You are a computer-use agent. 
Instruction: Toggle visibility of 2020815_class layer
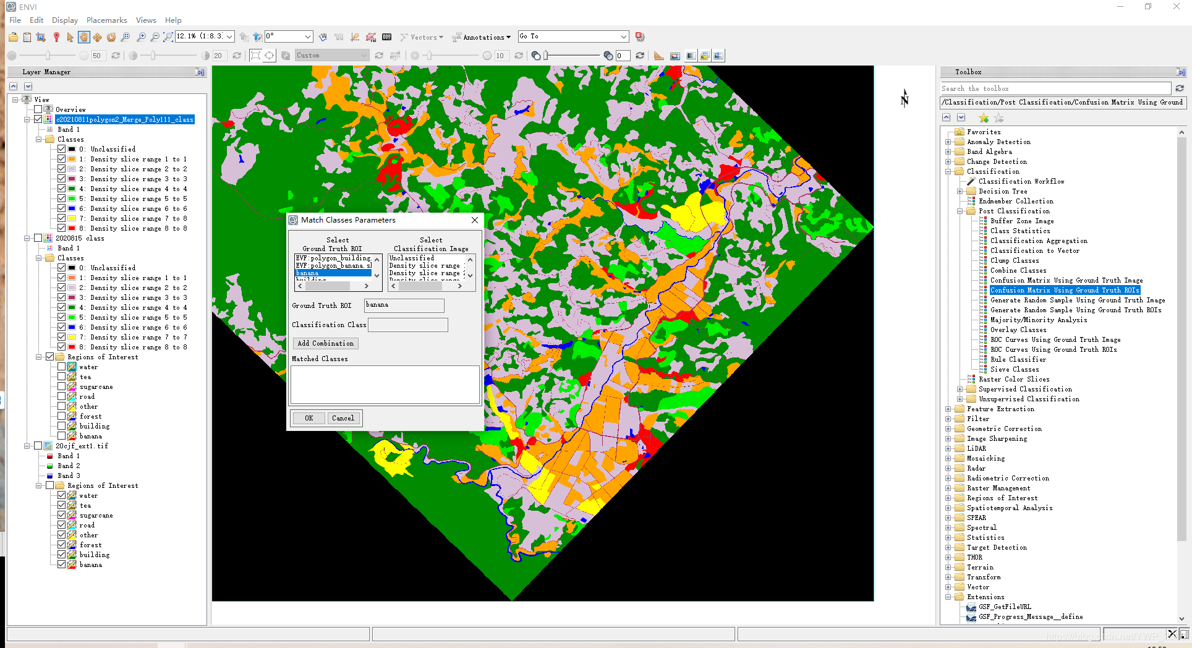click(x=38, y=238)
